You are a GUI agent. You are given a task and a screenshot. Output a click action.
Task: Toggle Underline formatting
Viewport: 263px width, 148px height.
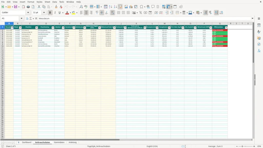click(x=60, y=13)
